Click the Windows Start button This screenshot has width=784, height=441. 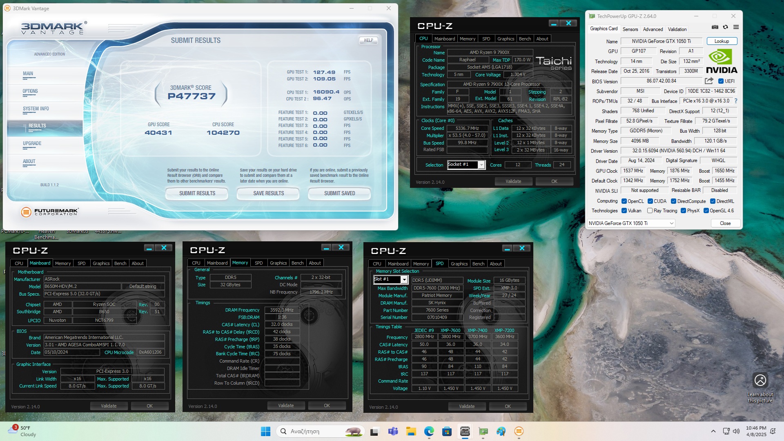click(265, 431)
